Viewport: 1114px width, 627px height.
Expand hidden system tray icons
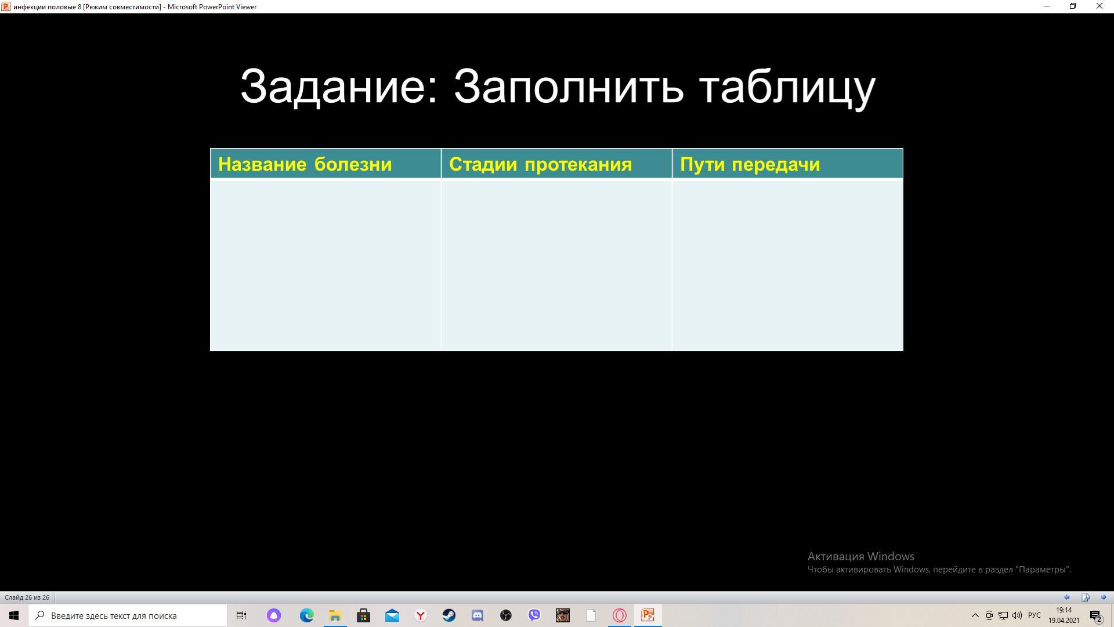975,615
